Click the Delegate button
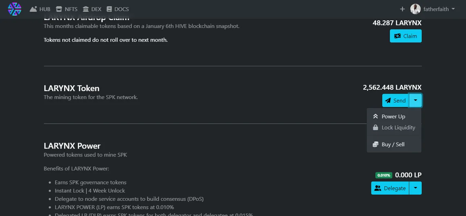The height and width of the screenshot is (216, 466). pyautogui.click(x=390, y=188)
